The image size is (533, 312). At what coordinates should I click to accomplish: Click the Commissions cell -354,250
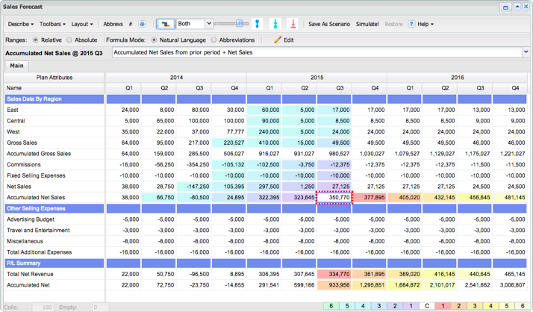tap(193, 164)
